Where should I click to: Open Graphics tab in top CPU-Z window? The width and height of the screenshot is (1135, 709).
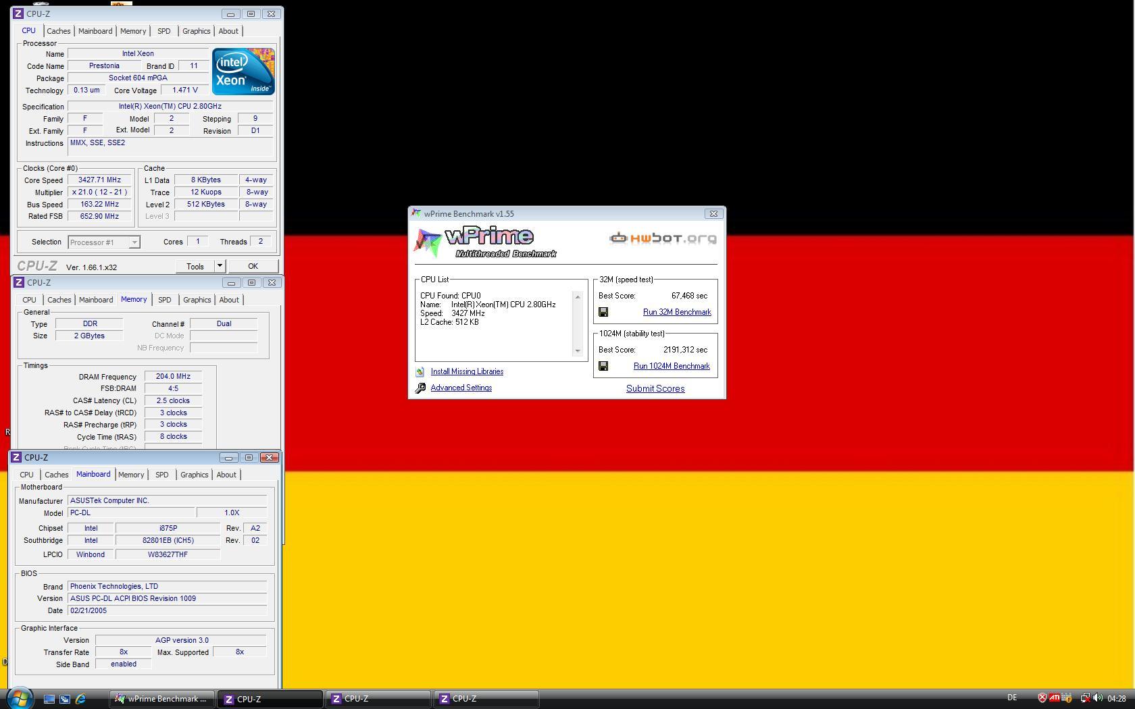click(x=197, y=31)
